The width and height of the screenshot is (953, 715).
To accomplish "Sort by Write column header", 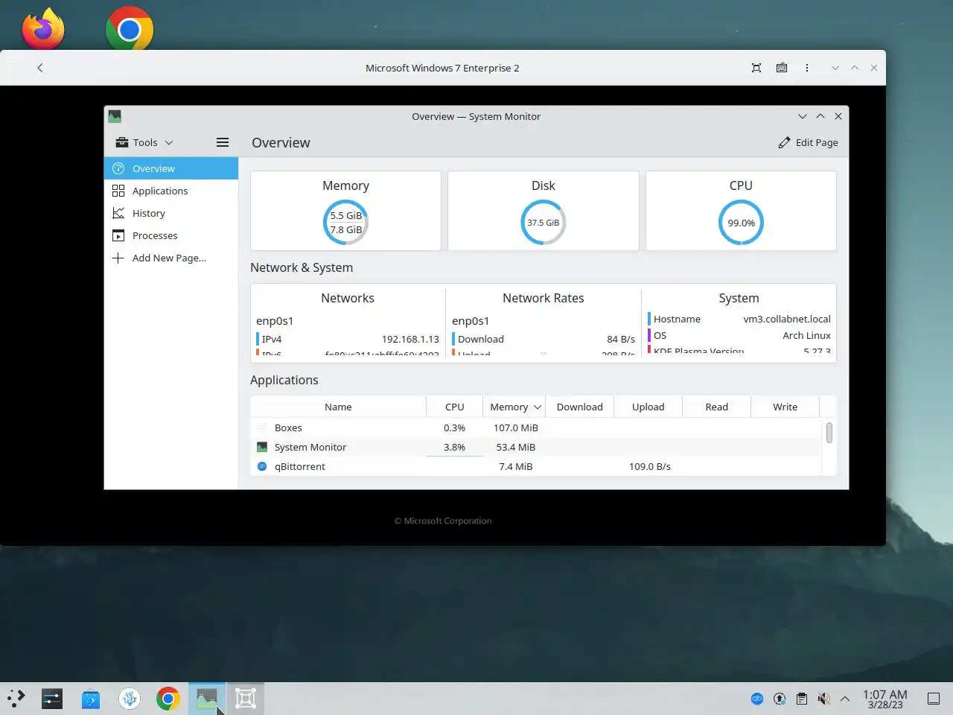I will [785, 407].
